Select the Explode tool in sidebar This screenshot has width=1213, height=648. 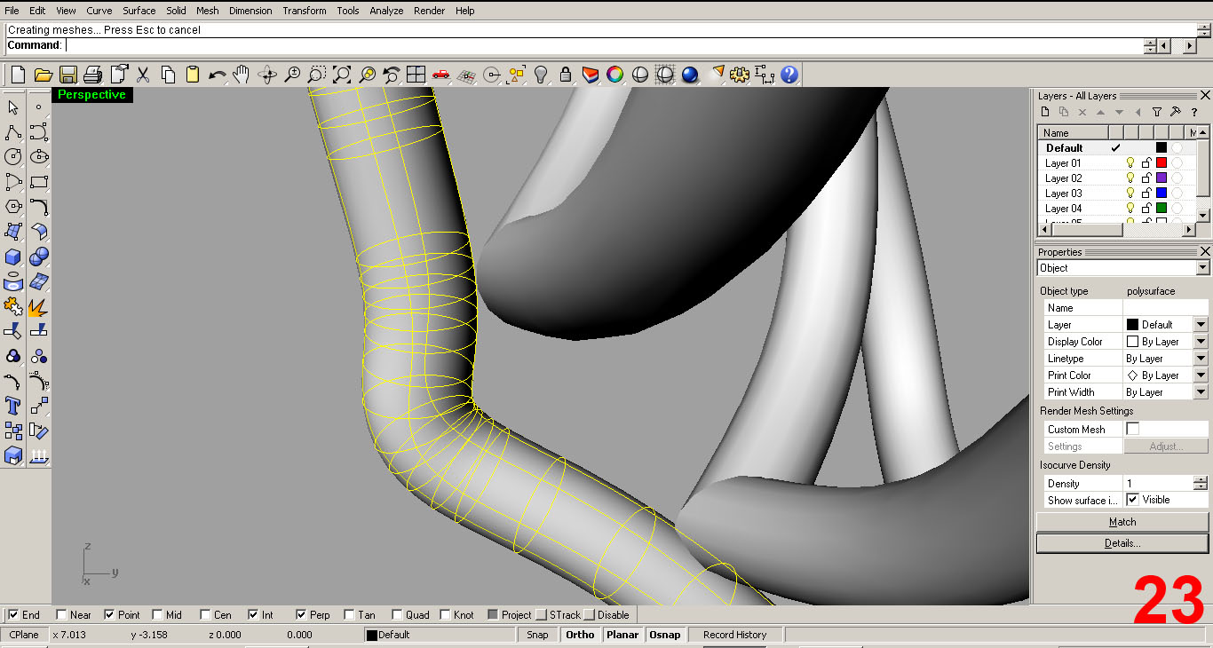tap(38, 307)
